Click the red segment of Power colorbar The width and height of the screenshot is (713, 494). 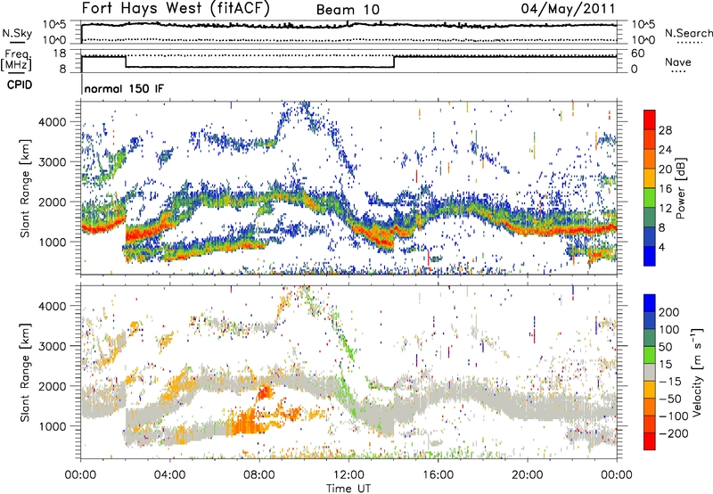pyautogui.click(x=650, y=119)
